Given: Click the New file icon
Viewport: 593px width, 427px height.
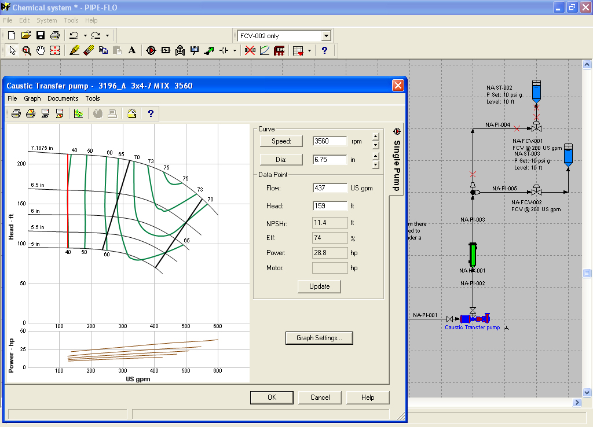Looking at the screenshot, I should coord(12,35).
